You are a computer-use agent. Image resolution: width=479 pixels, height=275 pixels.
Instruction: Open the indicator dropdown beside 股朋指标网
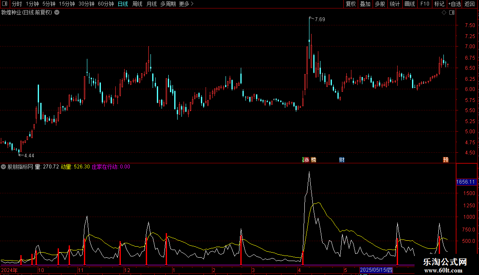click(3, 167)
